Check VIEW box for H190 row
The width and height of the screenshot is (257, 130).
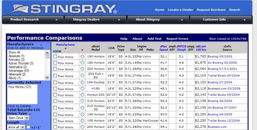tap(55, 89)
